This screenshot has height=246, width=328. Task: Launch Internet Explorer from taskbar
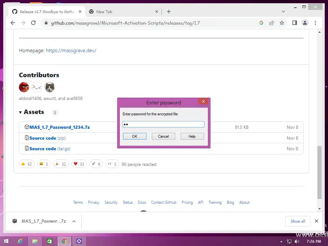point(20,241)
